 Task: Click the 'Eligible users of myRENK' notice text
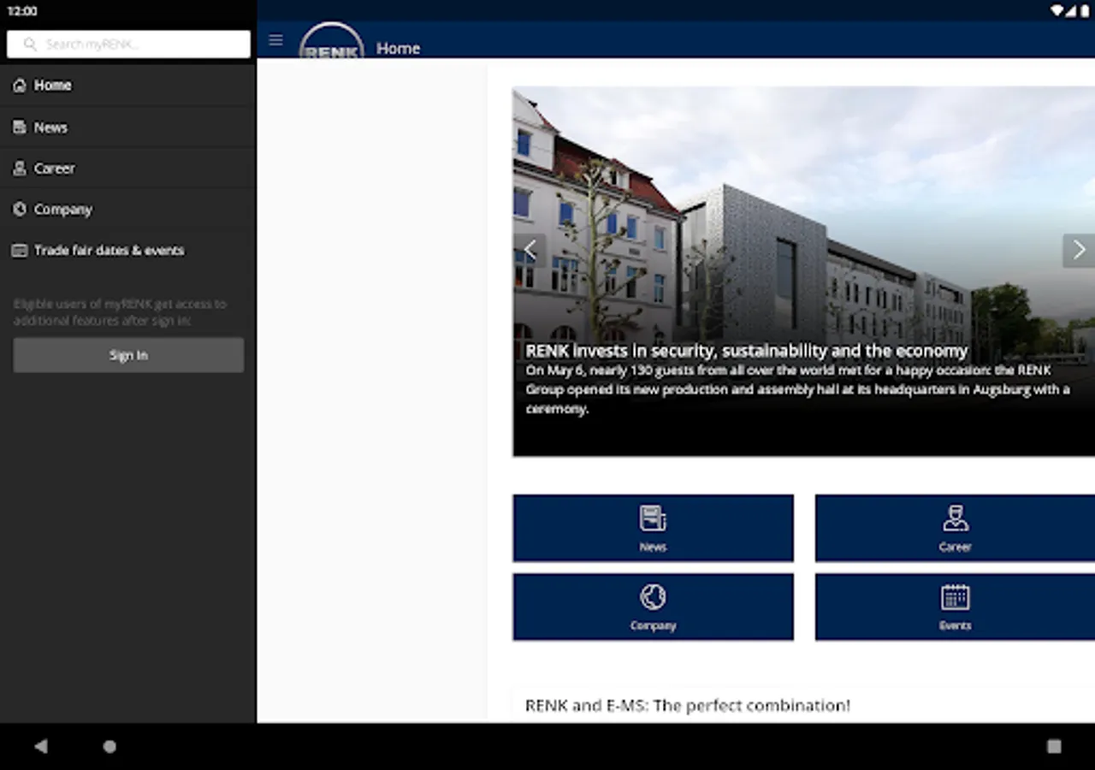coord(120,312)
